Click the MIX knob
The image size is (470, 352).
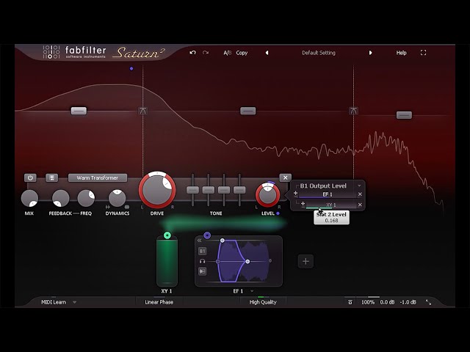29,198
